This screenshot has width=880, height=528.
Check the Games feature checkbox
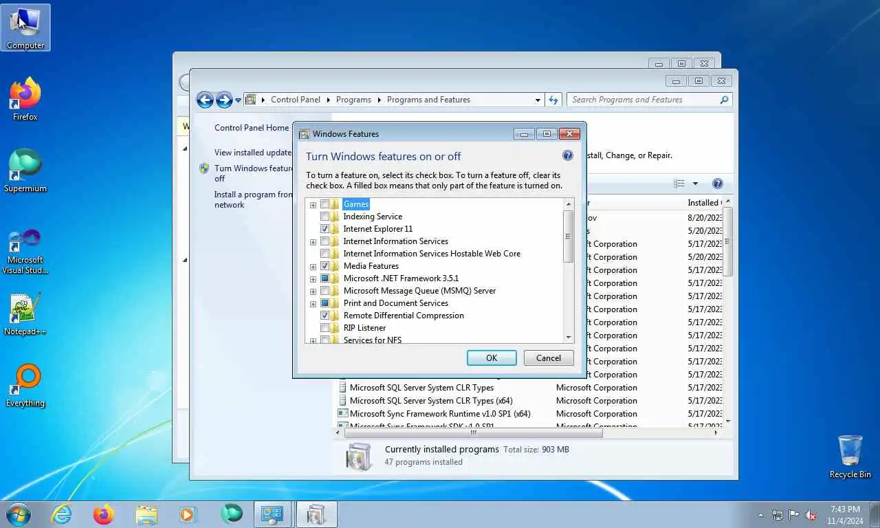click(324, 204)
